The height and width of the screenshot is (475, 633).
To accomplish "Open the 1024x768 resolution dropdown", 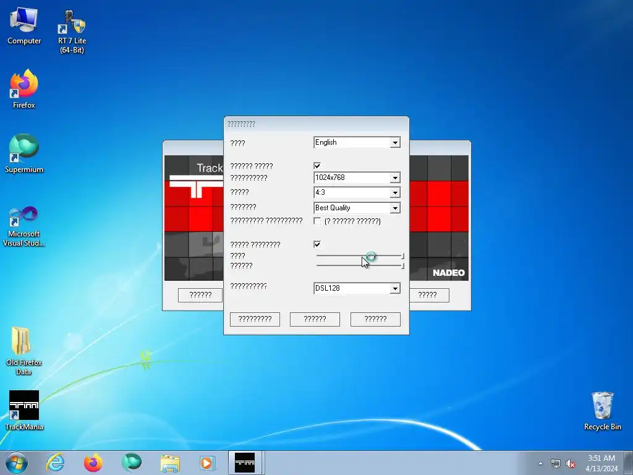I will [x=357, y=178].
